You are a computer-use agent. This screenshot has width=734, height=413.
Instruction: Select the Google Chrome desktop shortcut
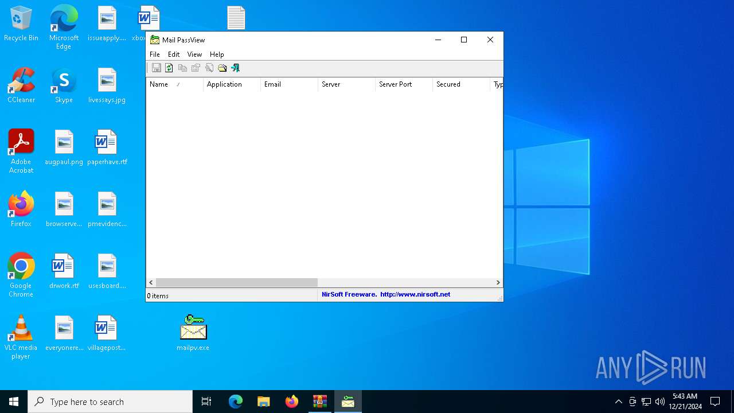coord(21,275)
